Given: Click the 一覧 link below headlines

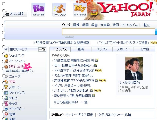Looking at the screenshot, I should pyautogui.click(x=84, y=102).
